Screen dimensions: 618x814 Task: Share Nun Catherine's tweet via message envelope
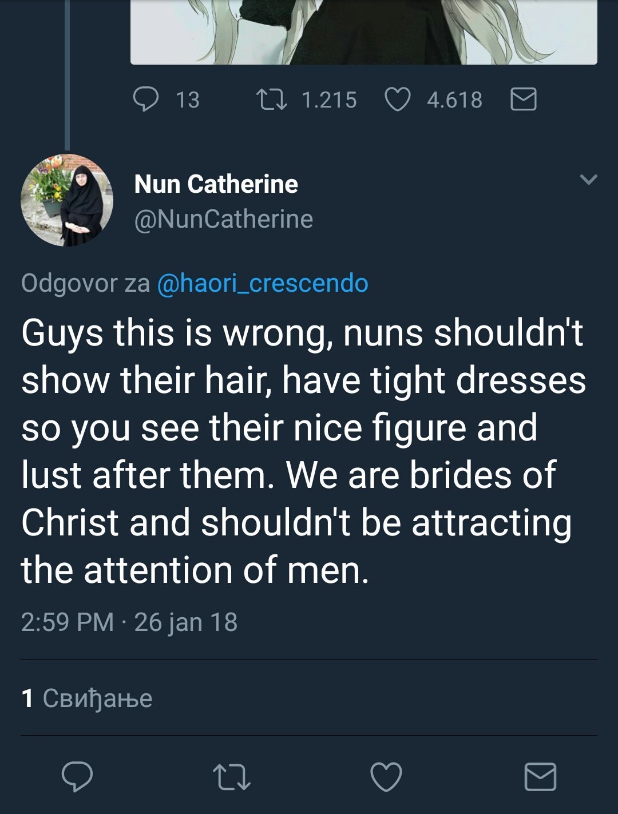tap(540, 777)
